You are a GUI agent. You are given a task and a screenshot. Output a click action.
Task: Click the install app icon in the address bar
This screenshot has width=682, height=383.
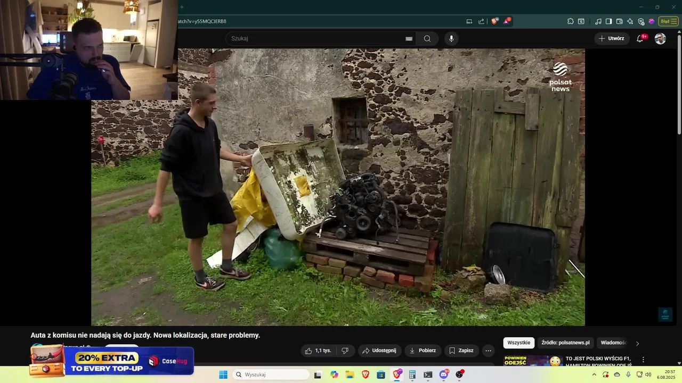point(469,21)
